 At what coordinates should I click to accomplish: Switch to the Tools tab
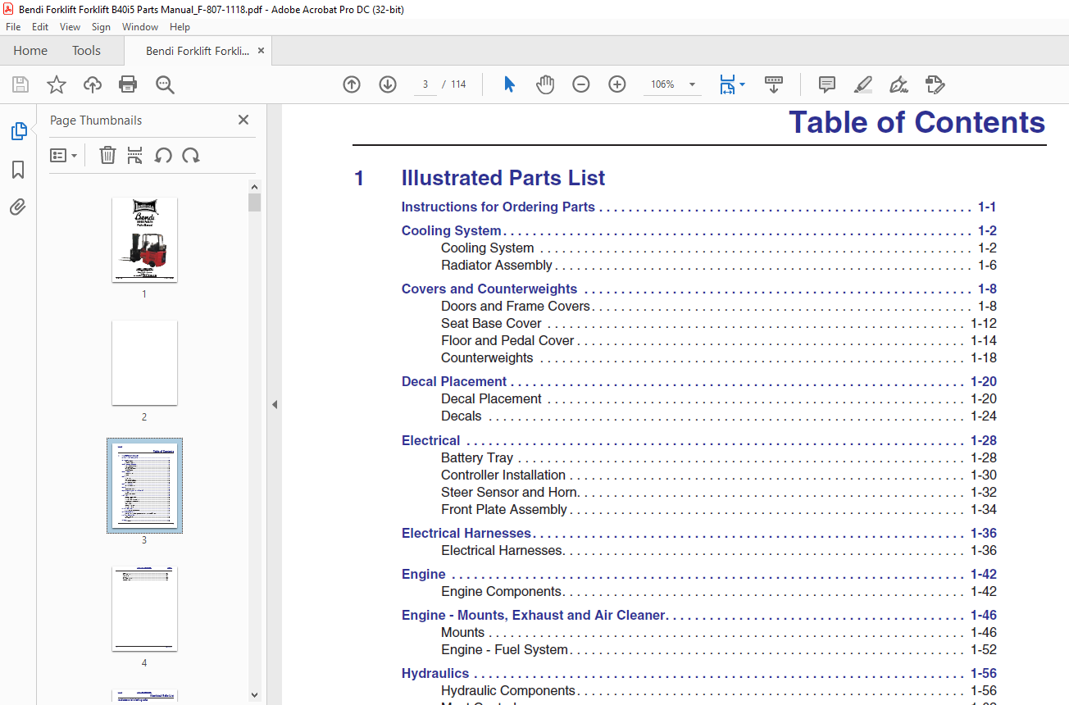(86, 51)
